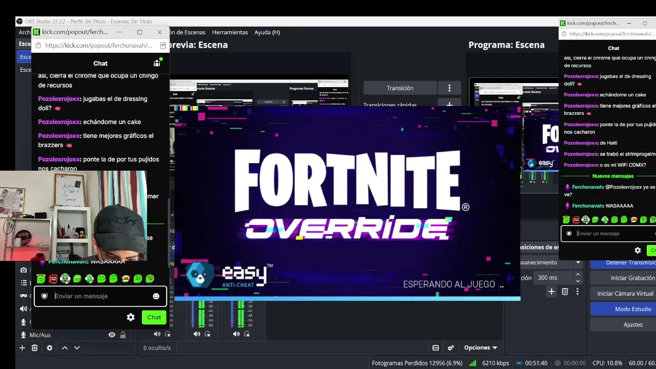Click Iniciar Grabación button
This screenshot has height=369, width=656.
(623, 278)
